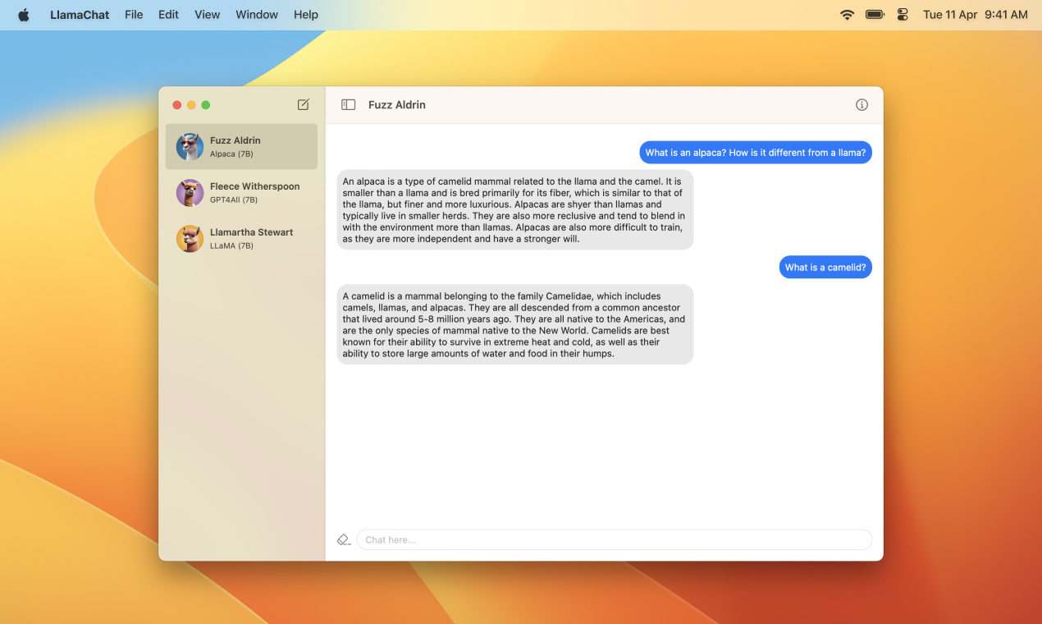Open Control Center in menu bar
Viewport: 1042px width, 624px height.
pos(903,15)
